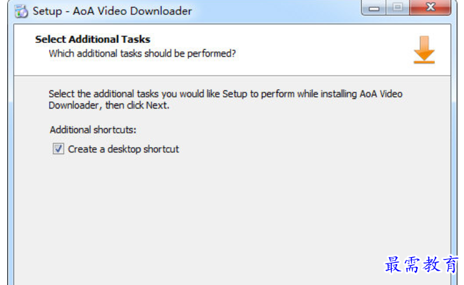464x285 pixels.
Task: Click the word 'Setup' in the title bar
Action: click(47, 12)
